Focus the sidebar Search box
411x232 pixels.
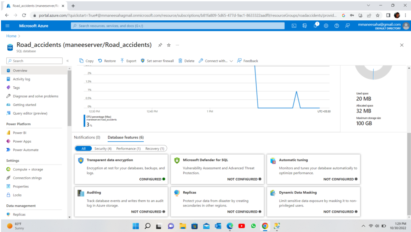[x=34, y=61]
